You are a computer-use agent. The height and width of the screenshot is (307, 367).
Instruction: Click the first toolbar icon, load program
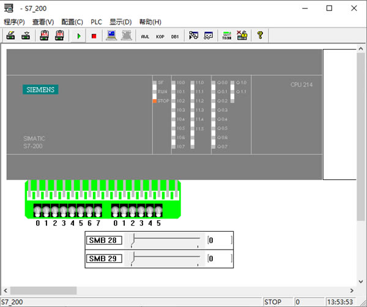pyautogui.click(x=11, y=36)
